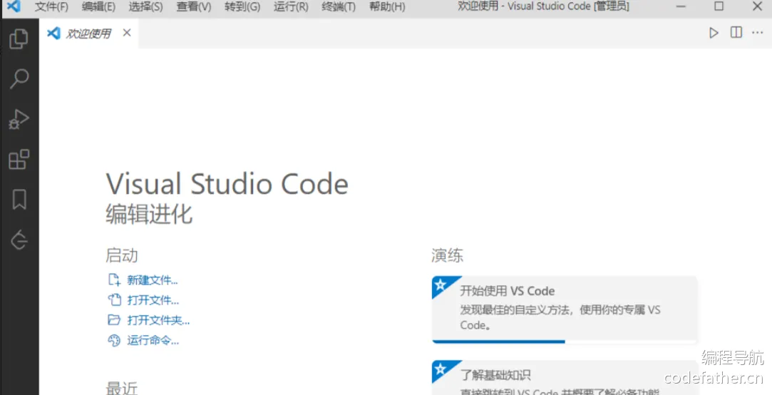Click the new file icon beside 新建文件
The height and width of the screenshot is (395, 772).
[x=114, y=280]
